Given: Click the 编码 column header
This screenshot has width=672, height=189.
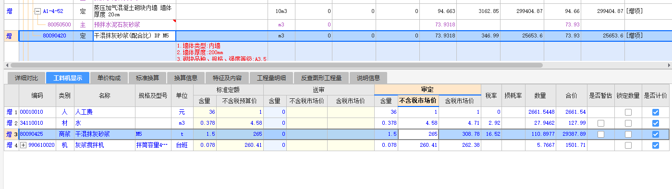Looking at the screenshot, I should pos(37,95).
